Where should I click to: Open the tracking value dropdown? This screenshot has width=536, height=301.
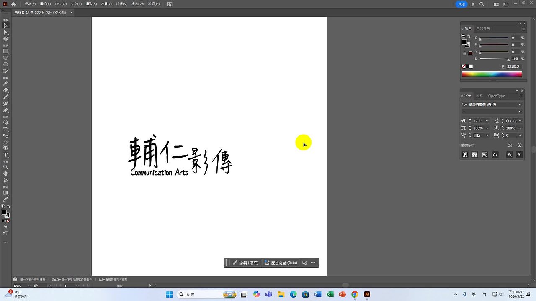[x=520, y=135]
